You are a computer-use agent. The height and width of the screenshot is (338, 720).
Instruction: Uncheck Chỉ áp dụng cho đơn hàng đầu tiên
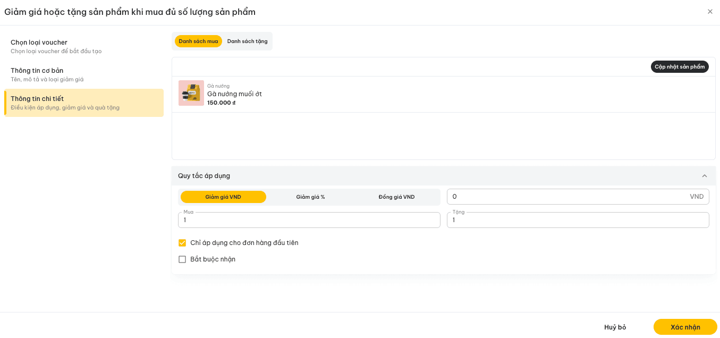(182, 243)
